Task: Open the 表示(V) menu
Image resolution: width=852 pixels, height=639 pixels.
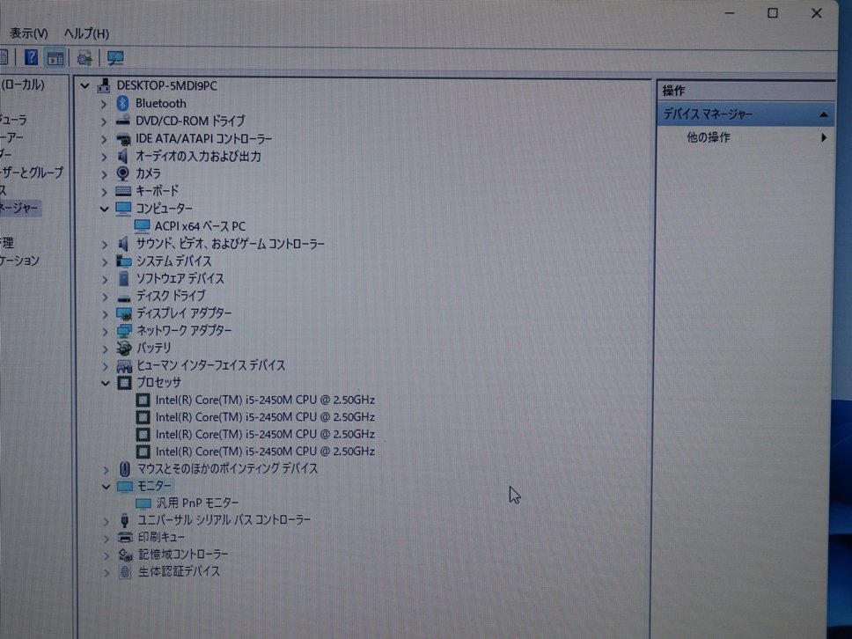Action: pos(29,33)
